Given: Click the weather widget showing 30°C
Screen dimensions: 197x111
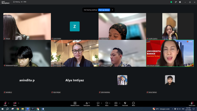Looking at the screenshot, I should [161, 109].
